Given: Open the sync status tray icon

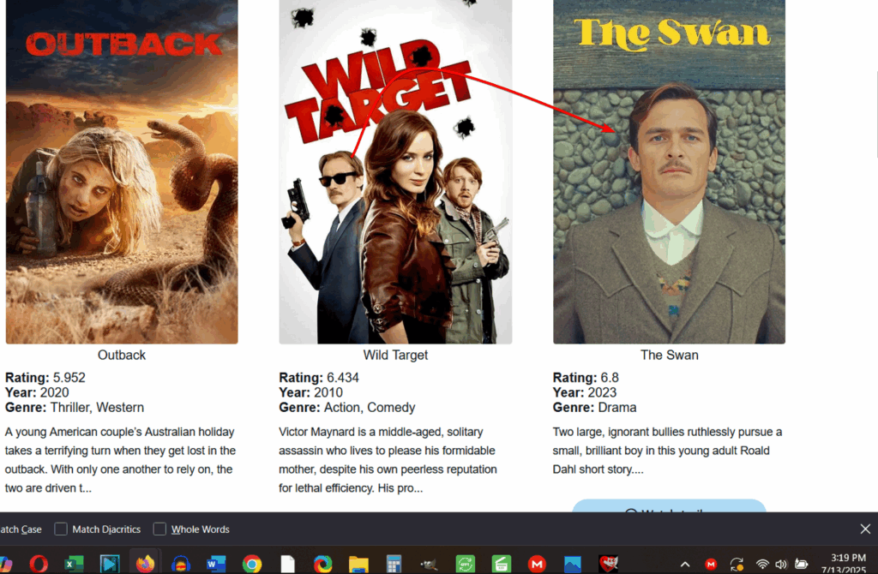Looking at the screenshot, I should tap(737, 564).
